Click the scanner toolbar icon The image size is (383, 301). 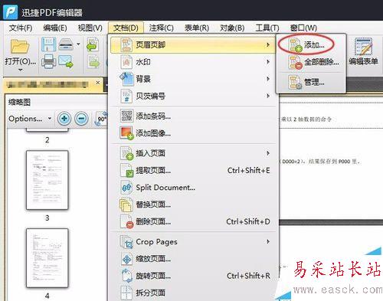(x=66, y=44)
